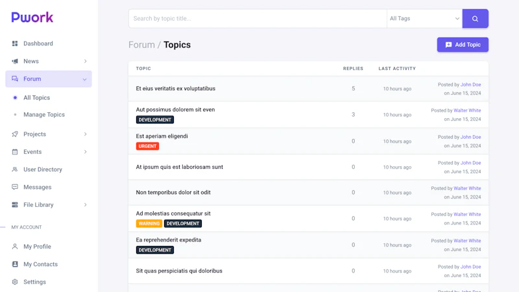The width and height of the screenshot is (519, 292).
Task: Click John Doe in Est aperiam eligendi row
Action: (471, 137)
